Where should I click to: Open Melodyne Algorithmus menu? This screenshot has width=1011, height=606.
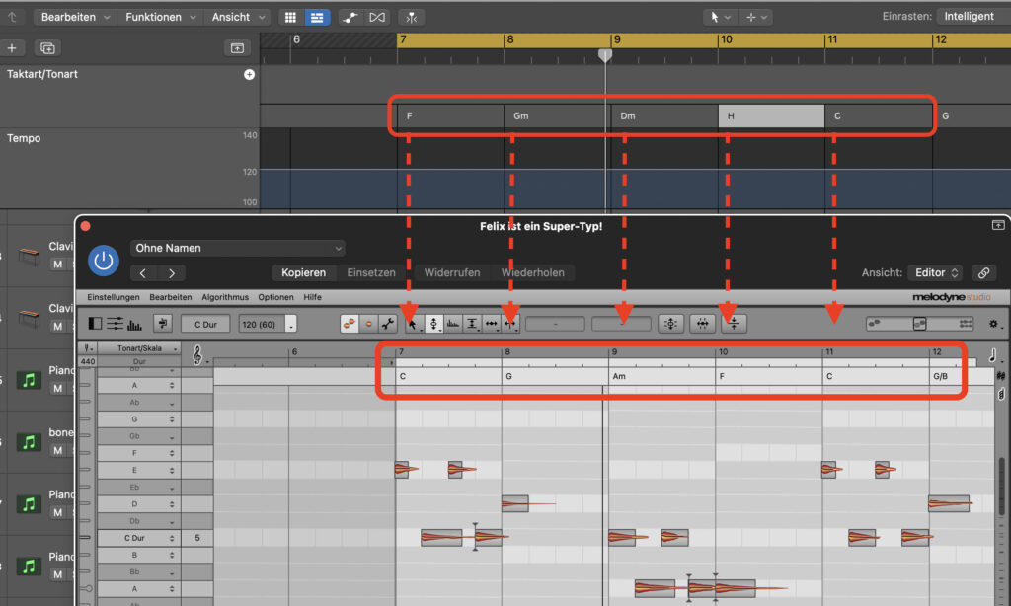point(225,297)
